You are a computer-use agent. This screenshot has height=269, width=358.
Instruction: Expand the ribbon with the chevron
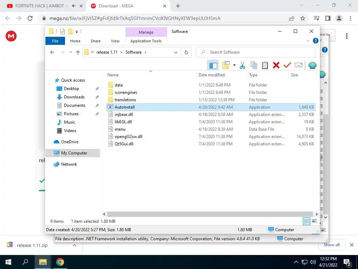click(308, 41)
